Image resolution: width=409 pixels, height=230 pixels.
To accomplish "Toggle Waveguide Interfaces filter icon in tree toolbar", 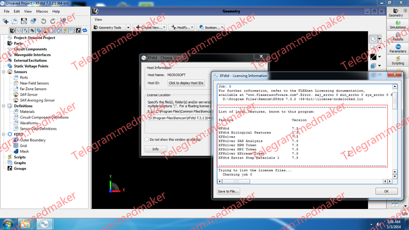I will (x=26, y=31).
